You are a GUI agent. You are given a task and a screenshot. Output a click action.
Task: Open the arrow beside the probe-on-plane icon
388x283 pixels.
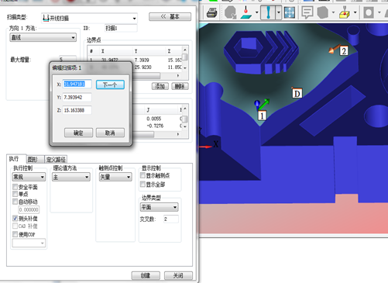pos(257,12)
